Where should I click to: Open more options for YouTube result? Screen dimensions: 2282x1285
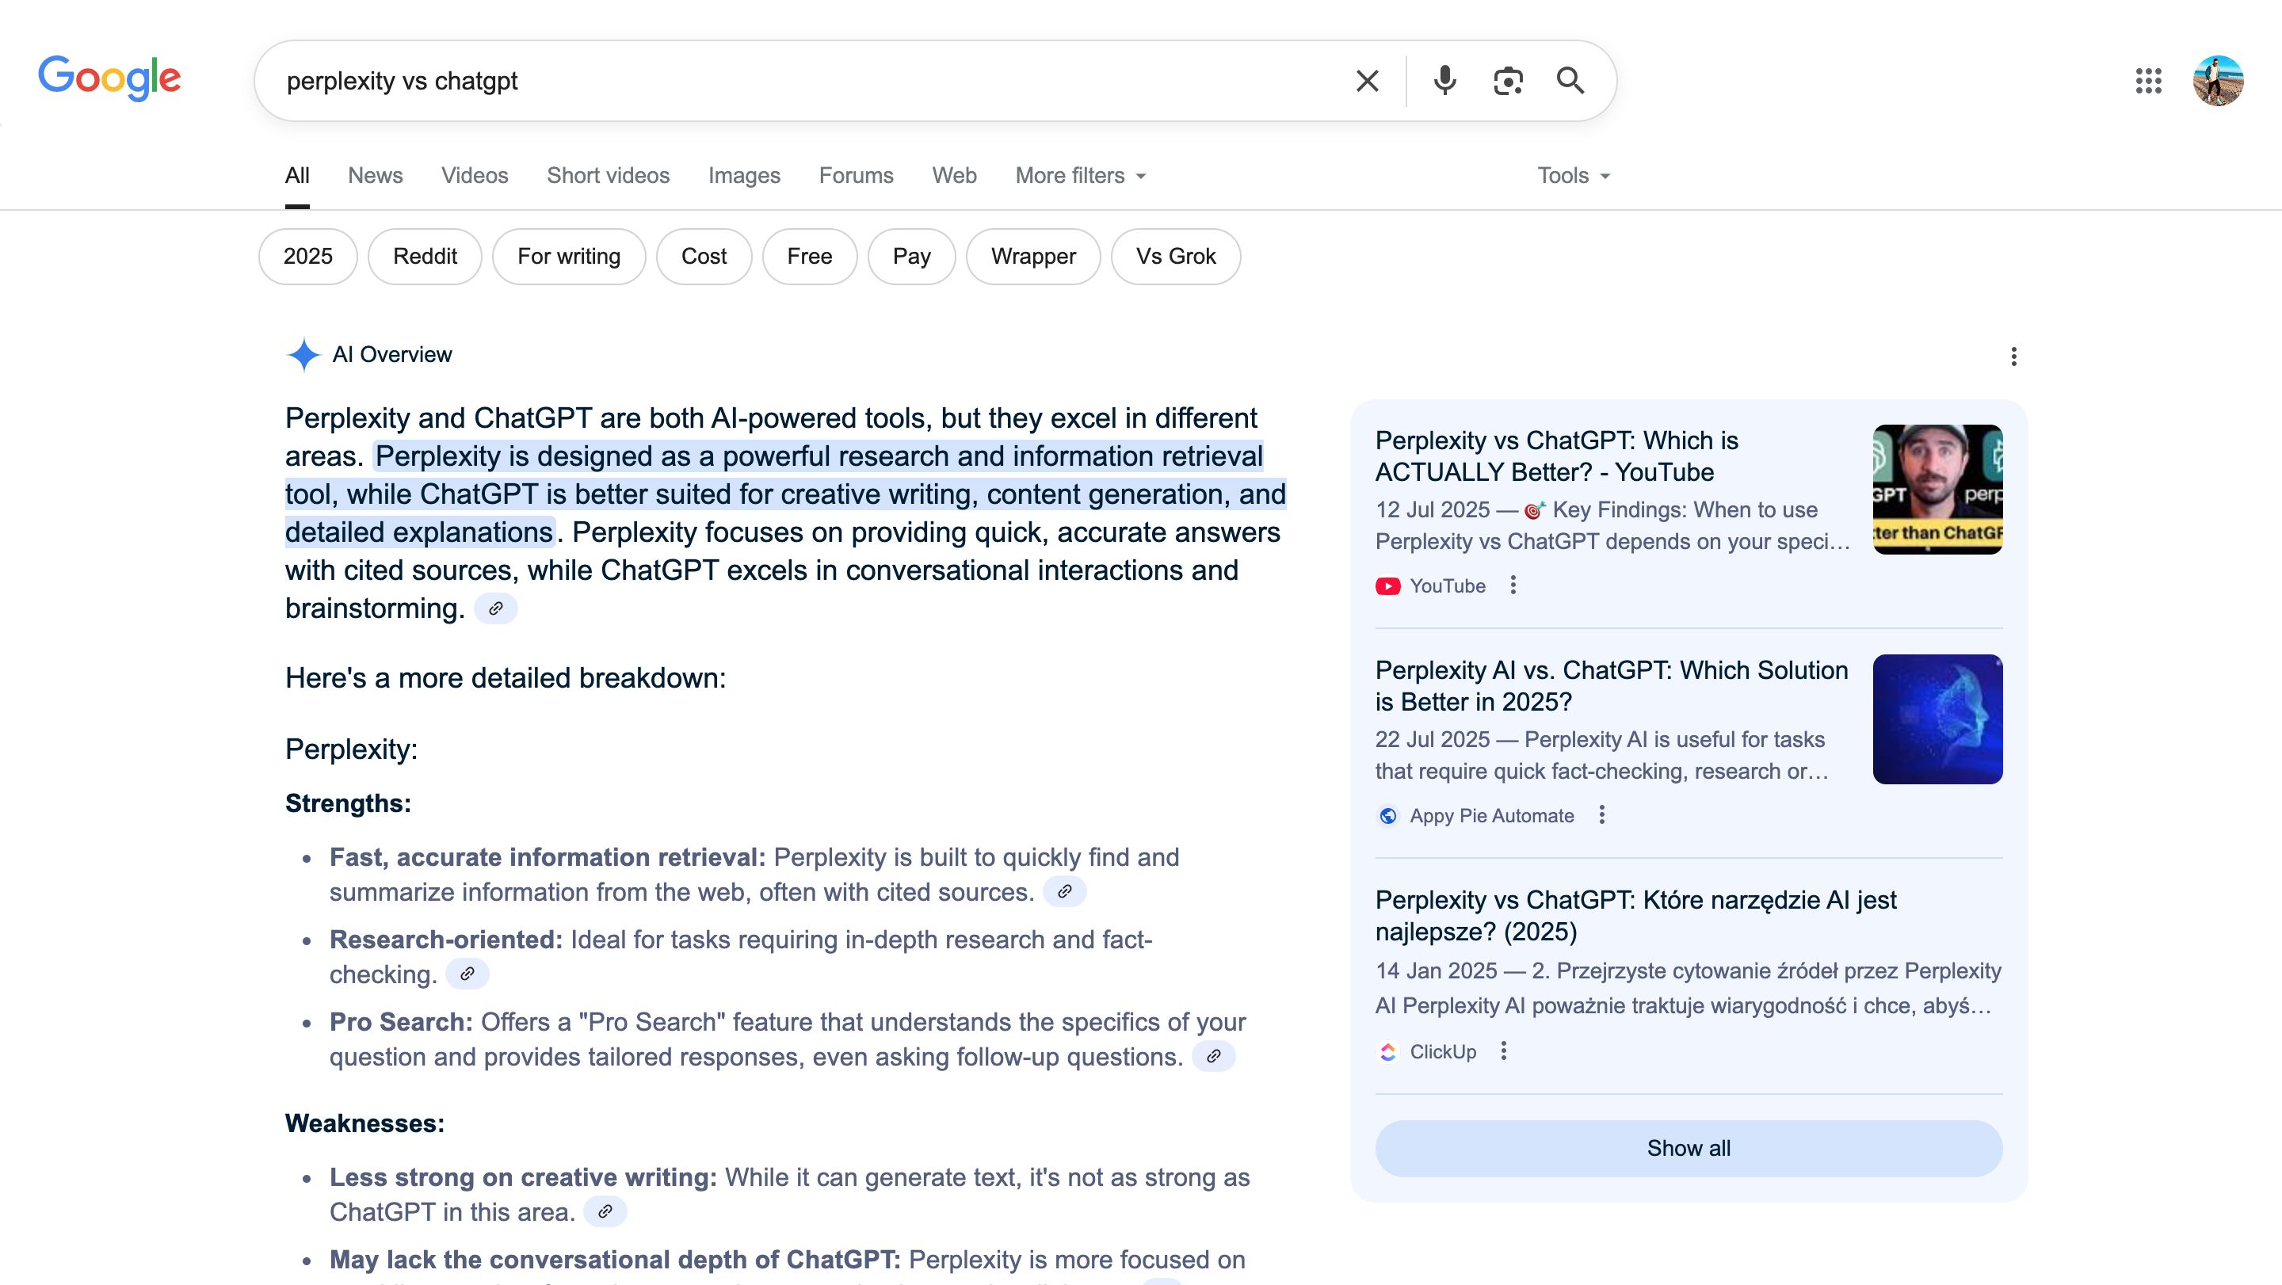1513,585
